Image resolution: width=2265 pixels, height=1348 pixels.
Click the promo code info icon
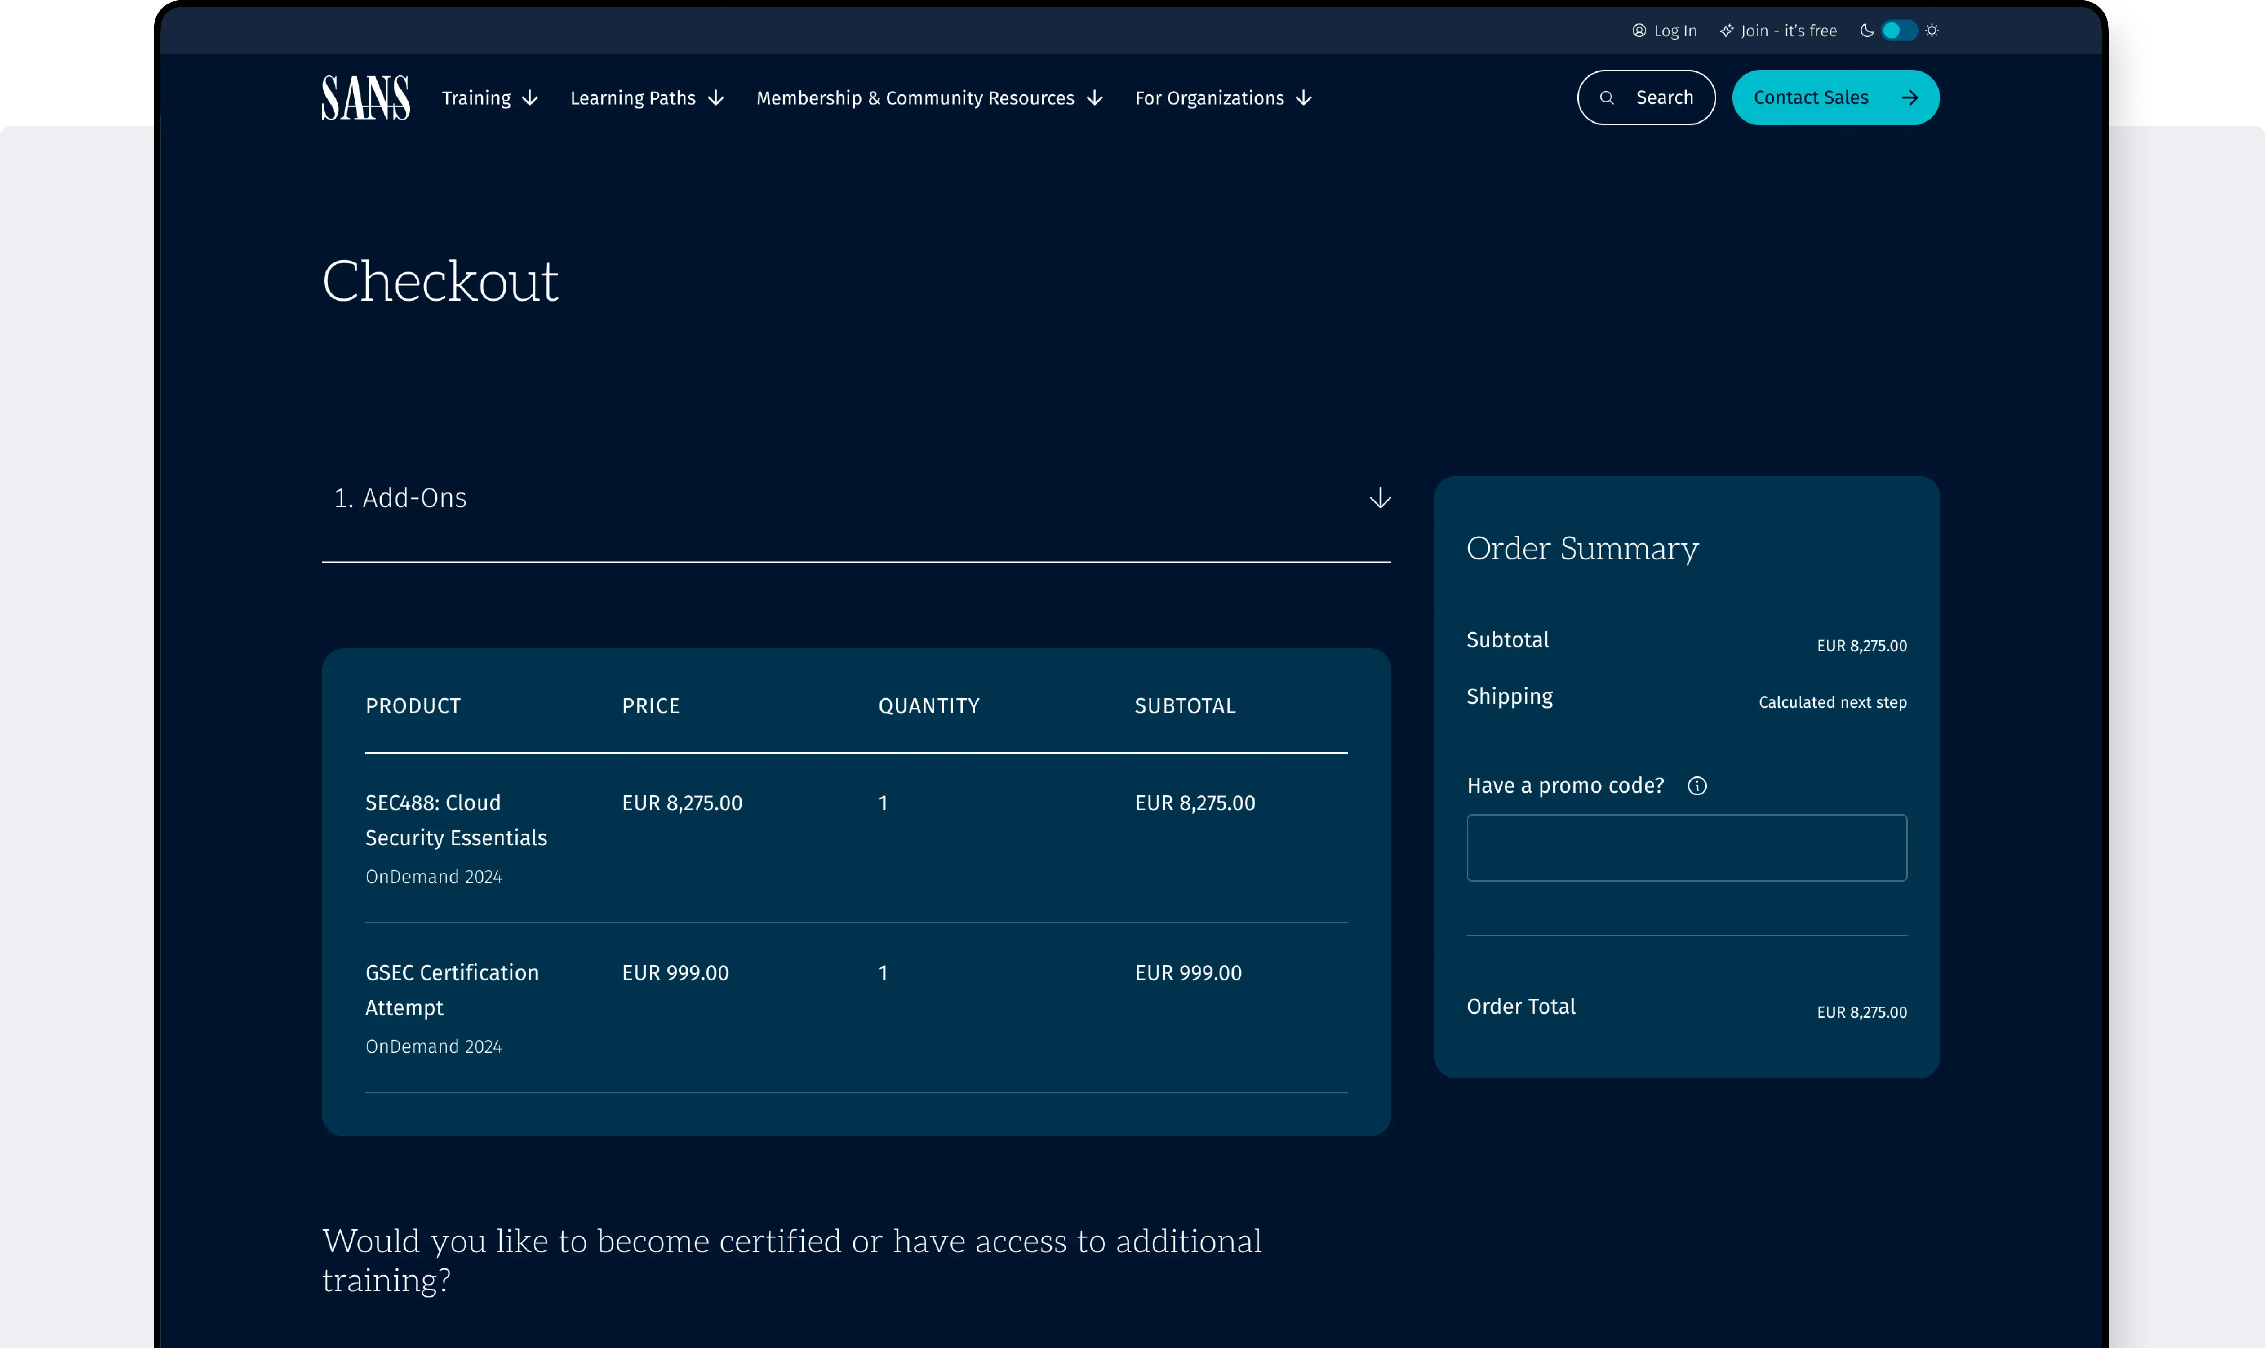(x=1696, y=786)
